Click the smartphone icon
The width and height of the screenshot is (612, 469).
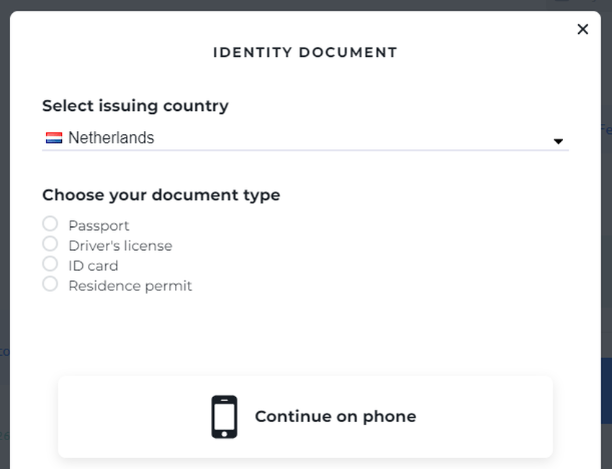coord(224,416)
